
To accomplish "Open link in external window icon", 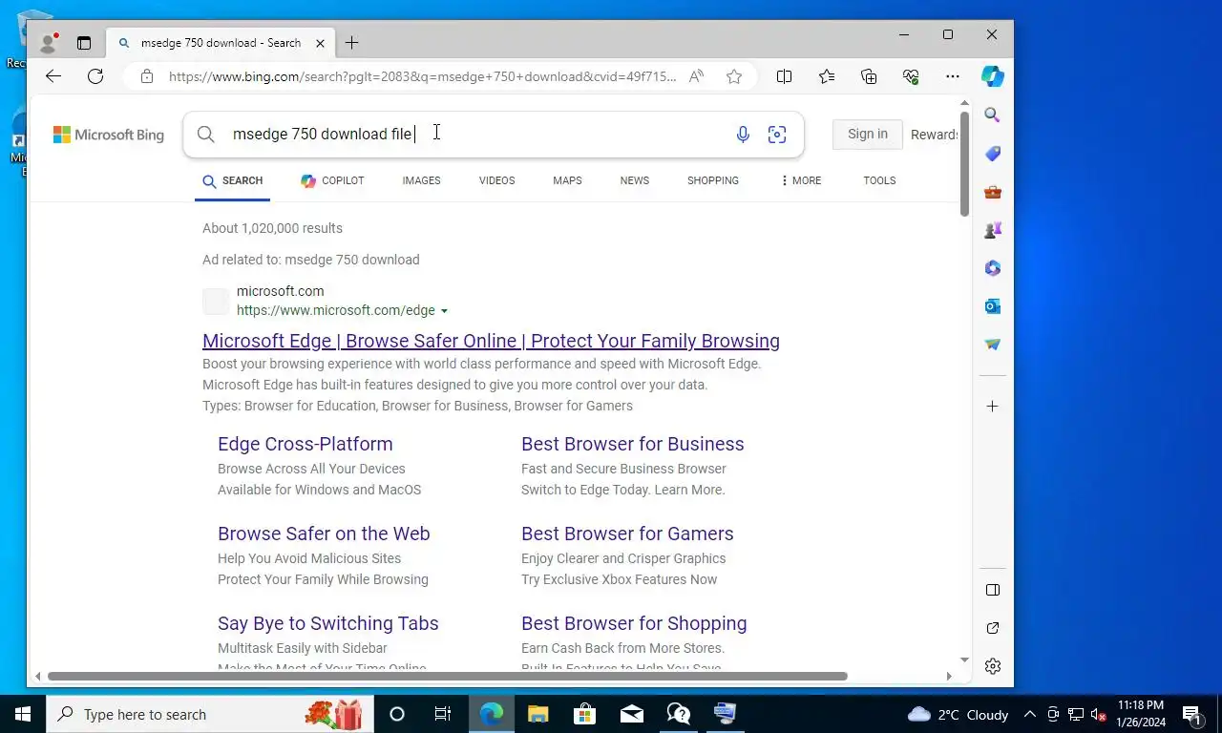I will pyautogui.click(x=993, y=628).
